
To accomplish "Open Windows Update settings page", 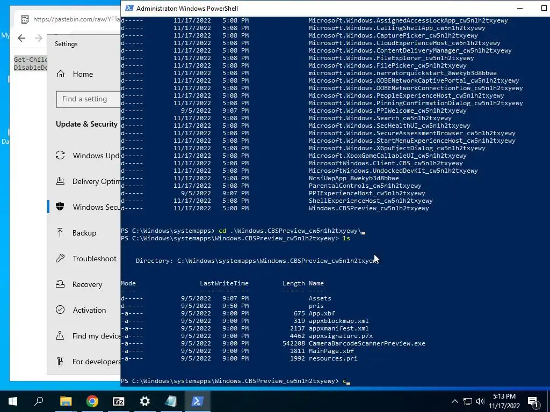I will pos(88,156).
